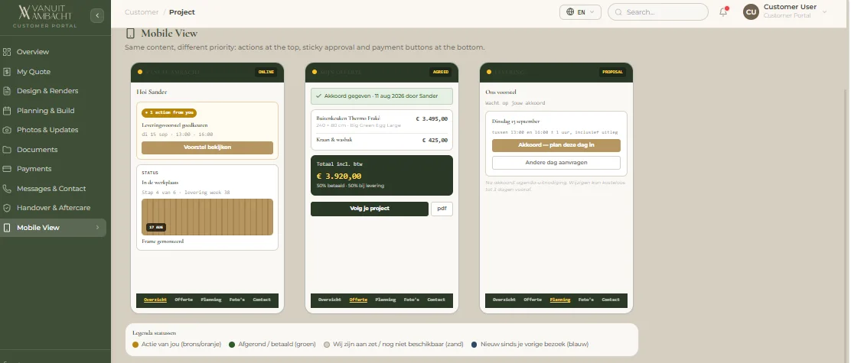Click the "Kraan & wasbak" line item
The width and height of the screenshot is (851, 363).
point(382,140)
